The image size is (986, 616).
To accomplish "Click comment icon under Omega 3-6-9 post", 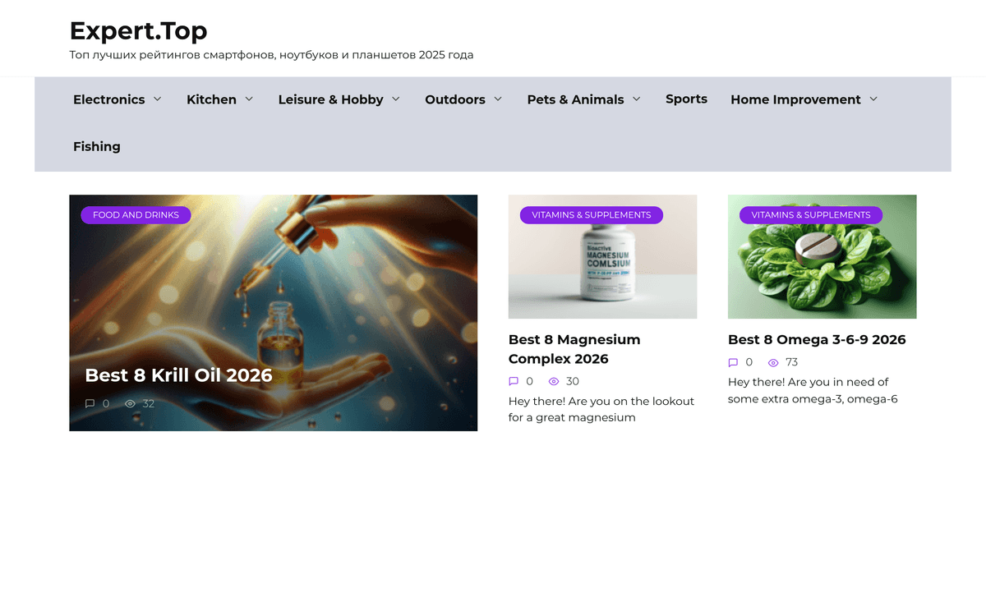I will coord(733,362).
